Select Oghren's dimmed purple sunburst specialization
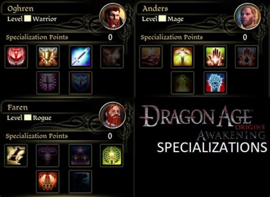270x197 pixels. (48, 83)
